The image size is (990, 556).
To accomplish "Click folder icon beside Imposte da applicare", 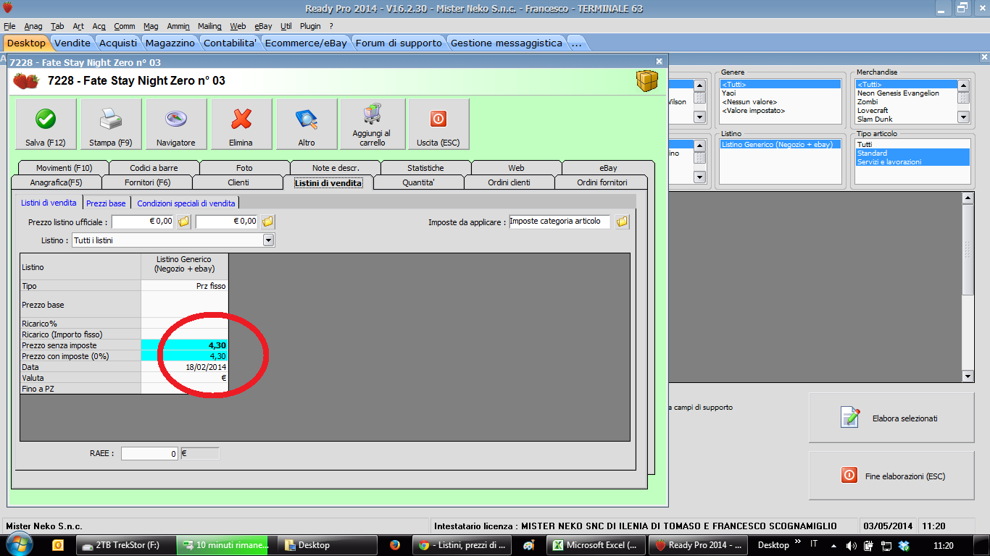I will point(622,222).
